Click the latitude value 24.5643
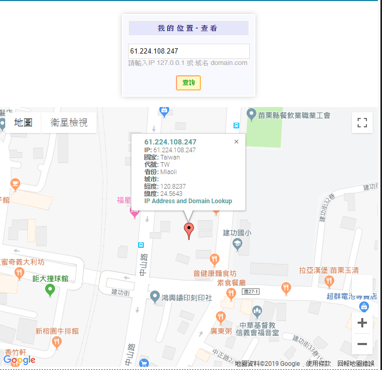382x370 pixels. point(171,194)
